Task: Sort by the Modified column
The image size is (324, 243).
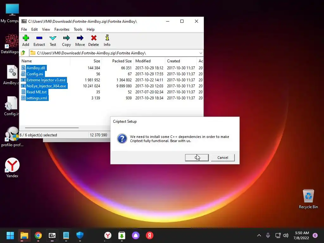Action: (149, 61)
